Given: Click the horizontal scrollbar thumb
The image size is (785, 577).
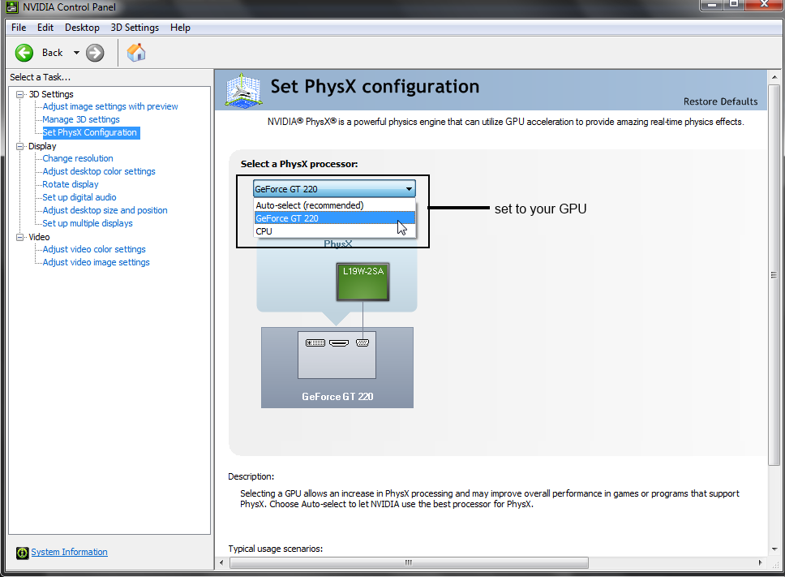Looking at the screenshot, I should tap(409, 562).
